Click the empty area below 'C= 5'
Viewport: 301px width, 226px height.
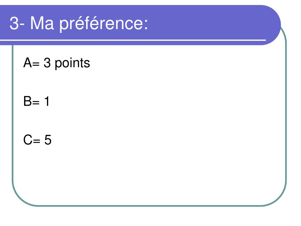(x=134, y=173)
